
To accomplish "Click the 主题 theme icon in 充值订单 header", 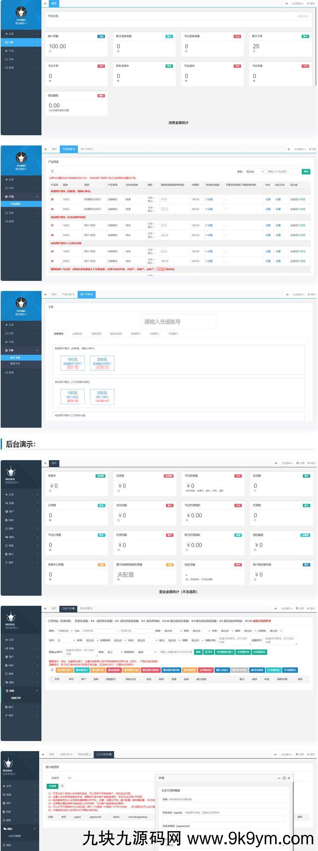I will pyautogui.click(x=300, y=608).
